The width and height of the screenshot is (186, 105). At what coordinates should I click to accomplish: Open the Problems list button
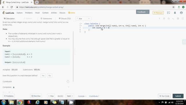tap(9, 96)
